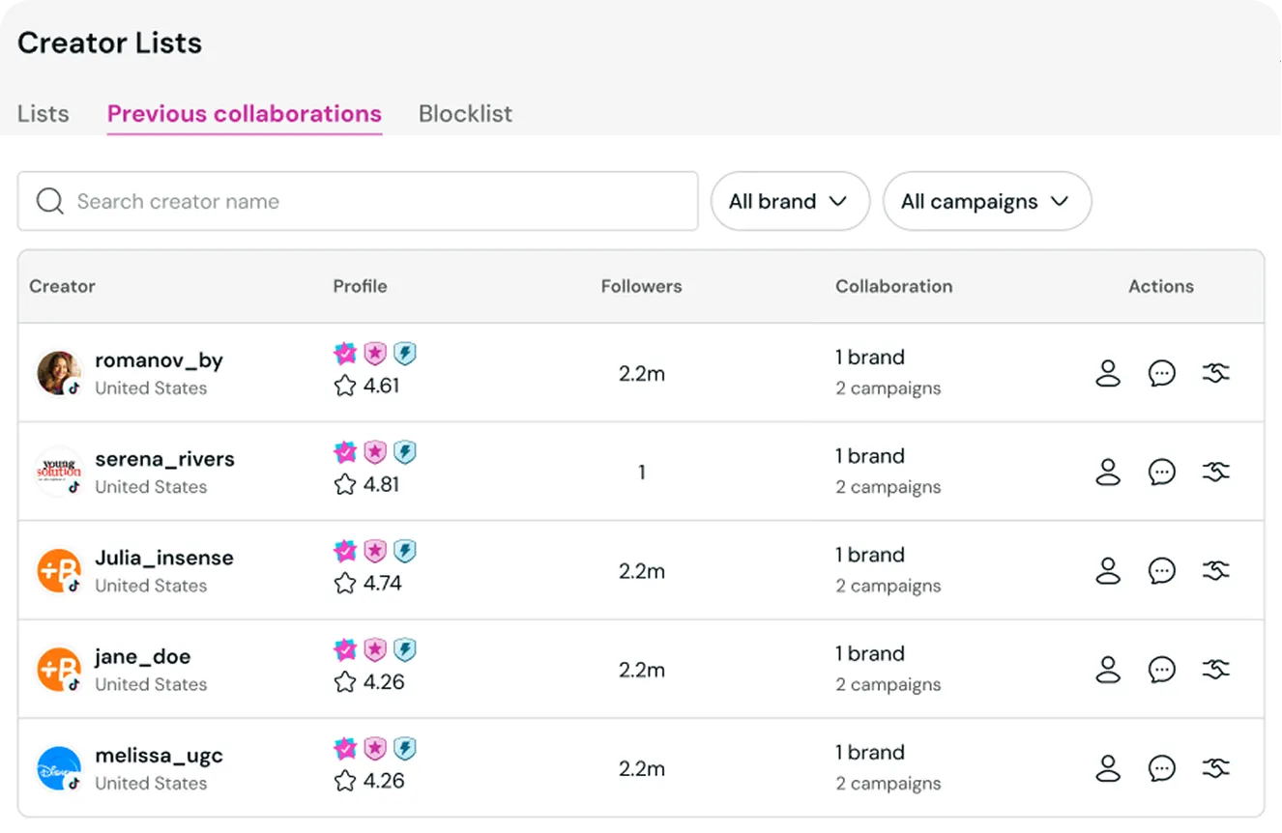The image size is (1282, 833).
Task: View serena_rivers profile via person icon
Action: coord(1108,472)
